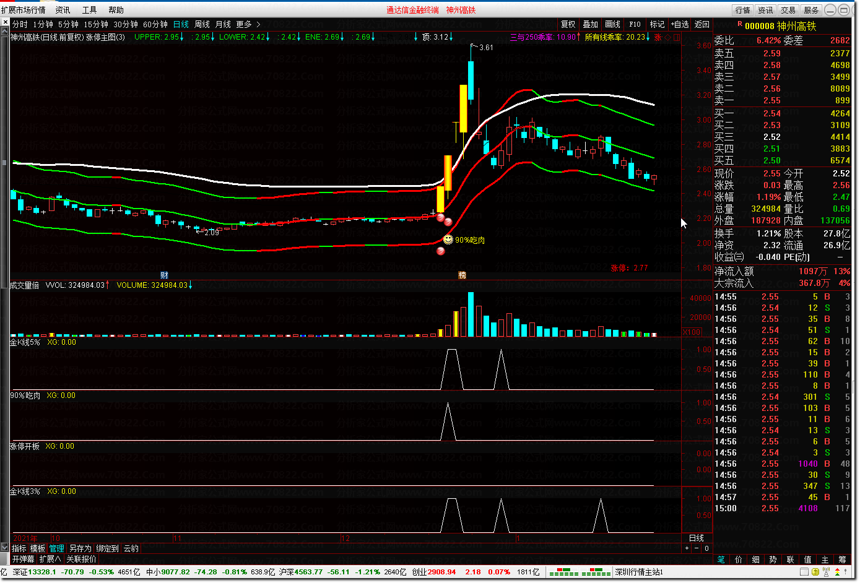The height and width of the screenshot is (583, 860).
Task: Click the down-arrow toggle left of 指标
Action: 5,548
